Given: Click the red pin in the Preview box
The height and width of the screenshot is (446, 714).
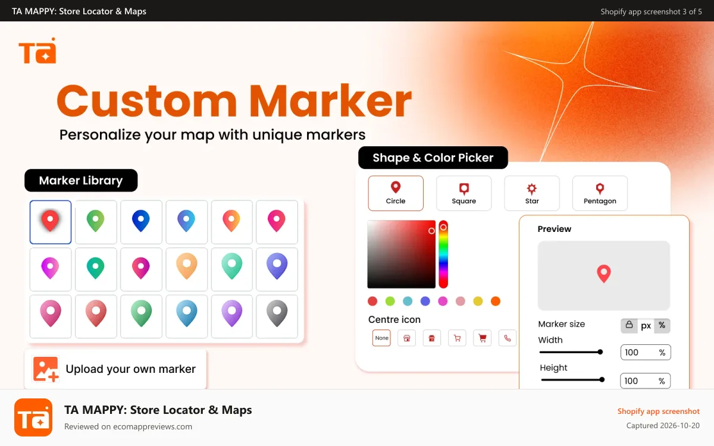Looking at the screenshot, I should click(x=604, y=274).
